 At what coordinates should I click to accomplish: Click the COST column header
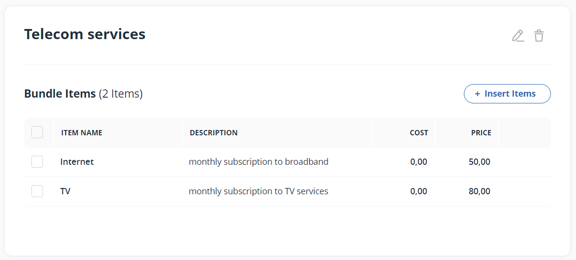(x=419, y=132)
